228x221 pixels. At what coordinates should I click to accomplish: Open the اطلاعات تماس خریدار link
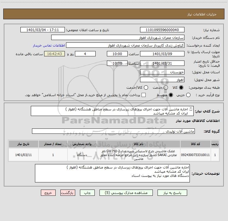tap(49, 45)
